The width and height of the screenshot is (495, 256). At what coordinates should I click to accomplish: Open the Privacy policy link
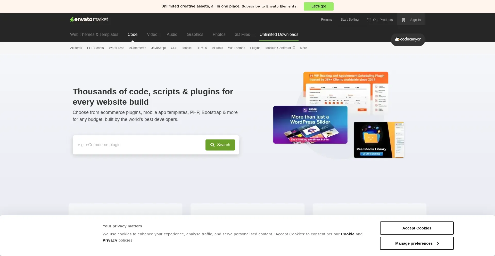(110, 240)
